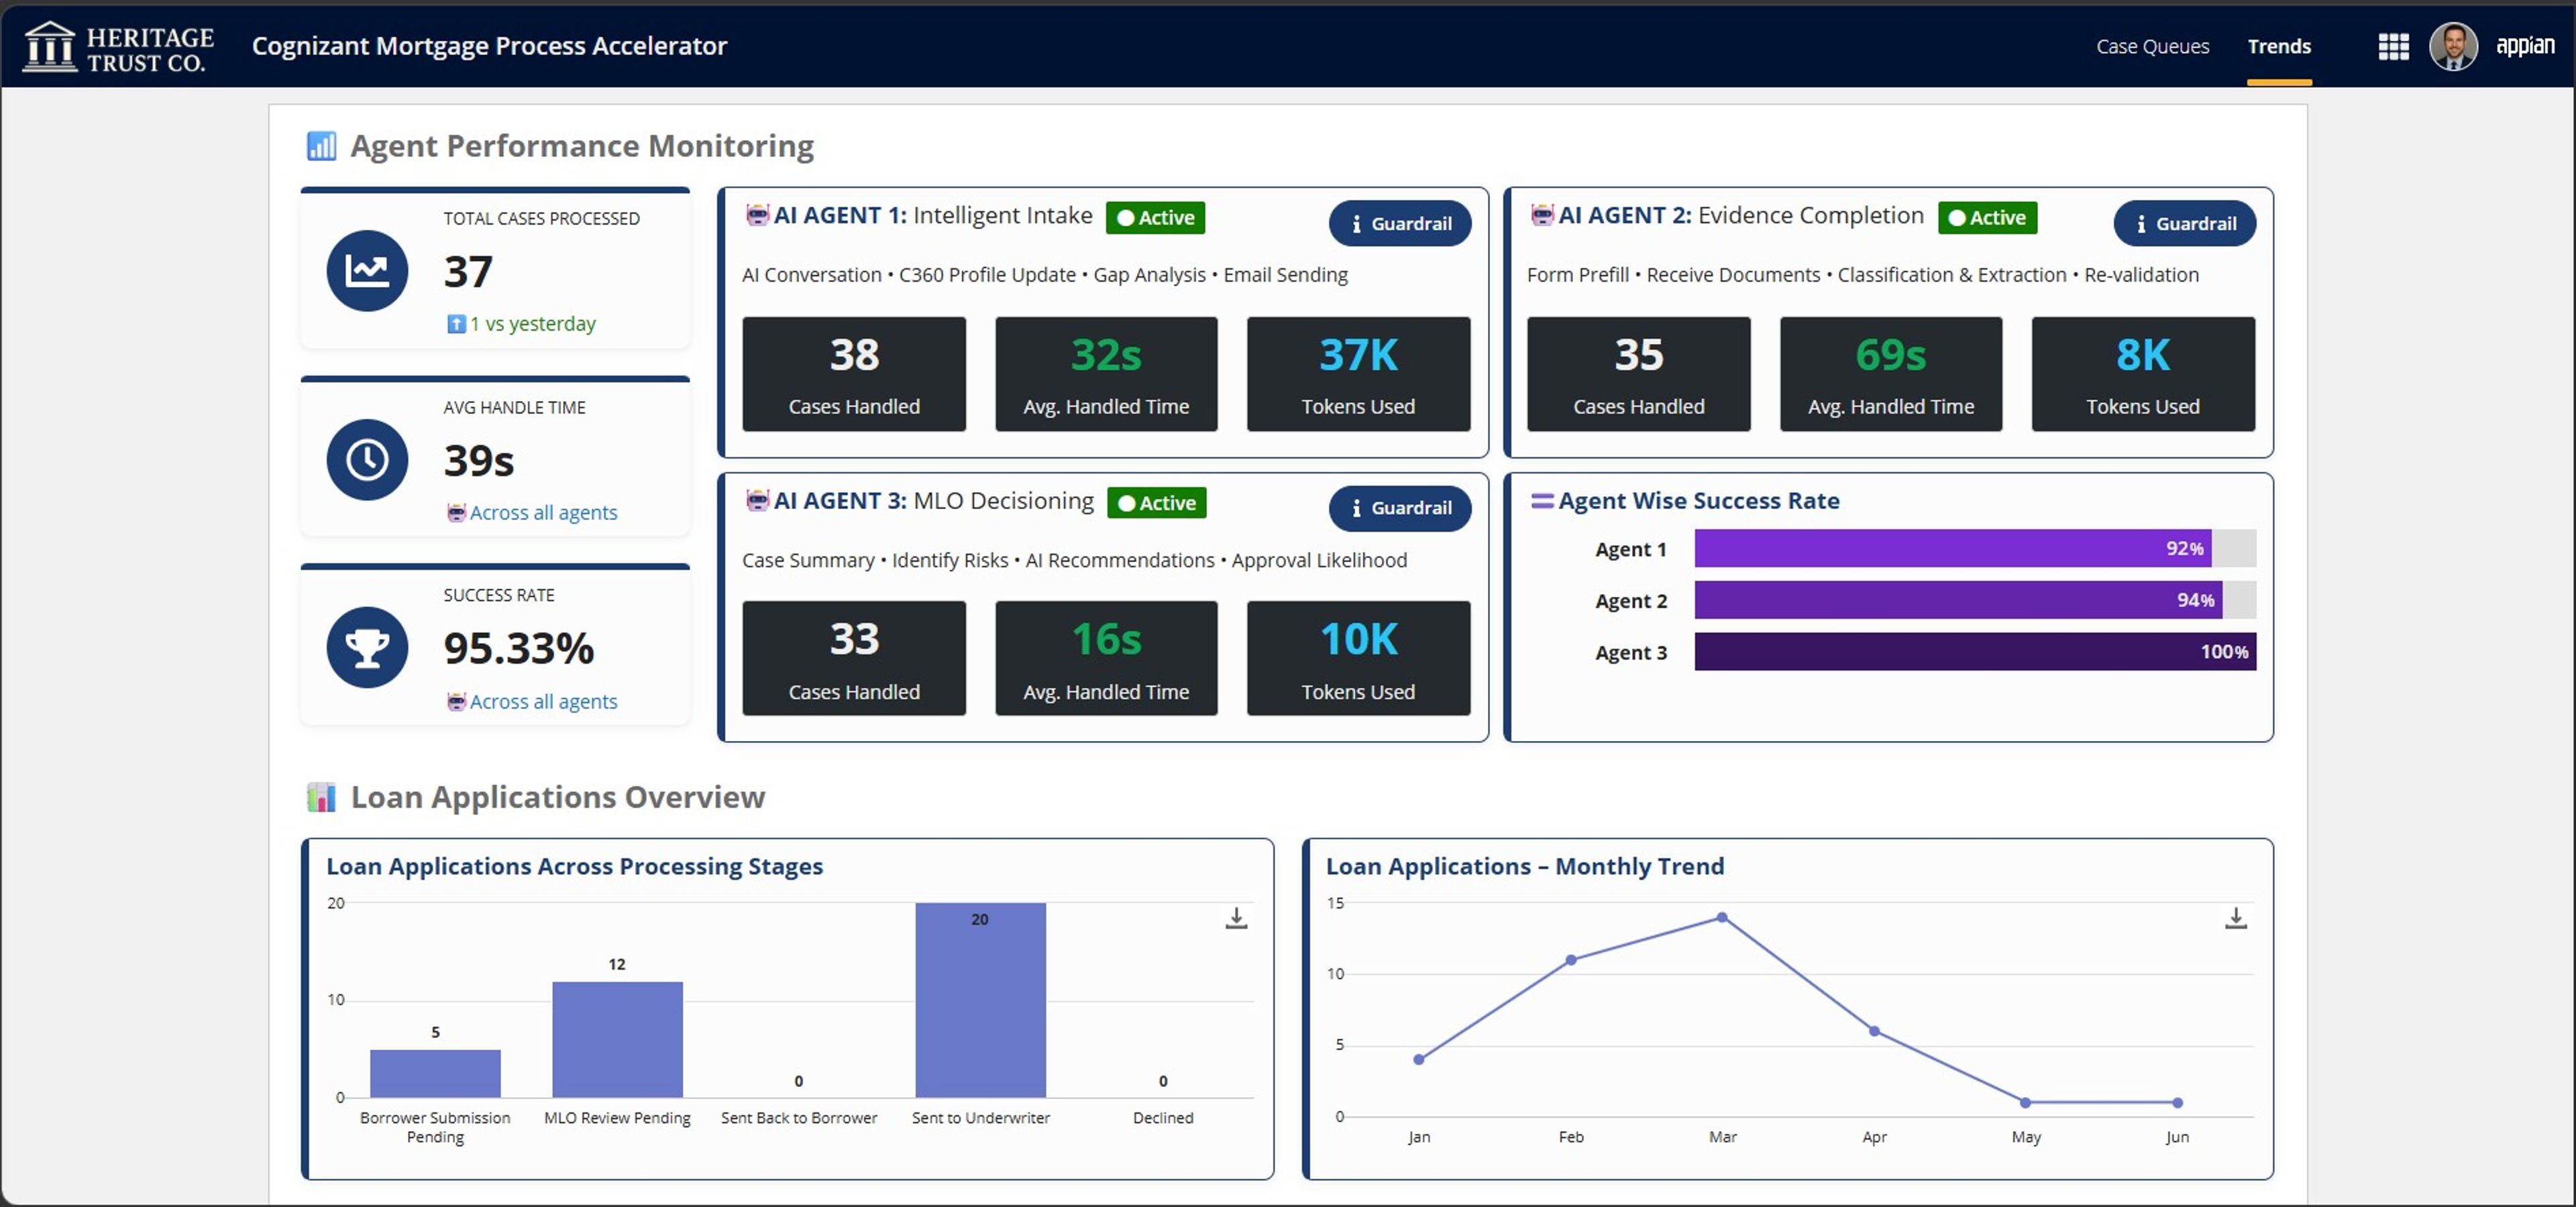
Task: Click the Apr data point on trend line
Action: tap(1874, 1031)
